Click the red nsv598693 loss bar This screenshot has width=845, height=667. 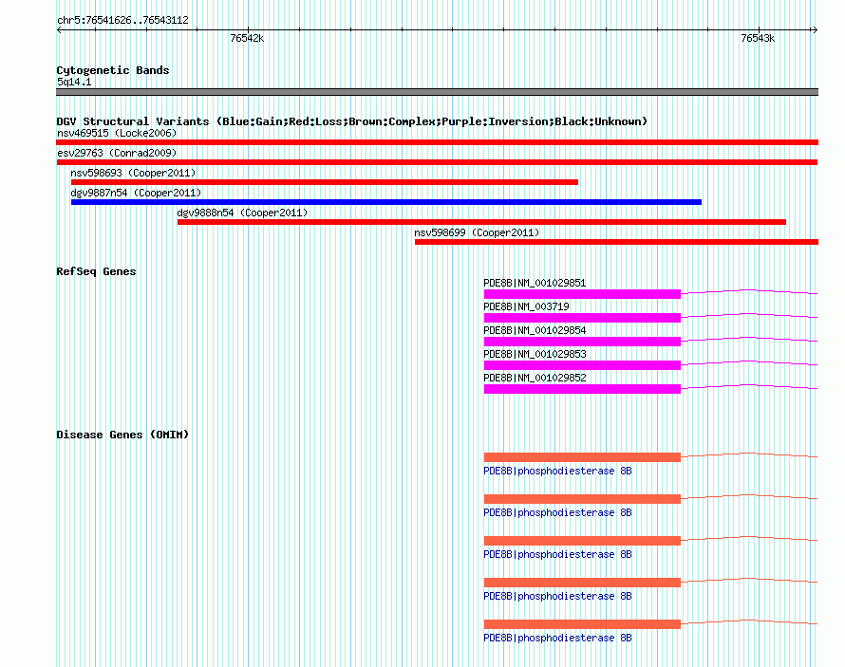click(325, 182)
